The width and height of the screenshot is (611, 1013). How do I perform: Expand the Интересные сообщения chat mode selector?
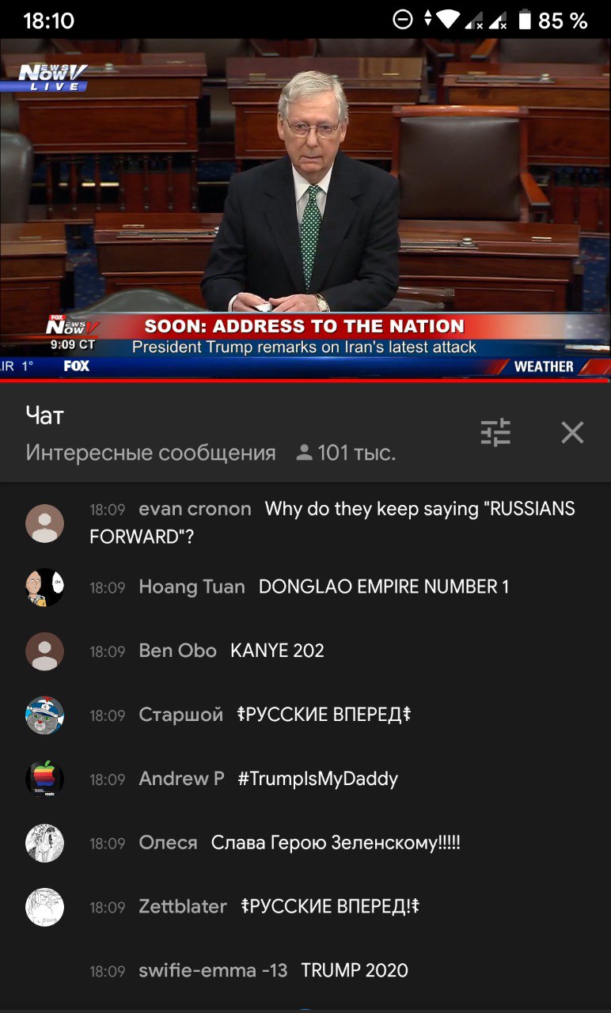click(x=151, y=453)
